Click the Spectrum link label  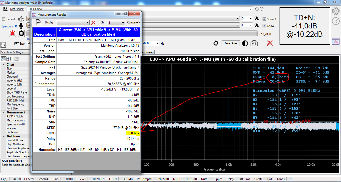click(x=7, y=26)
